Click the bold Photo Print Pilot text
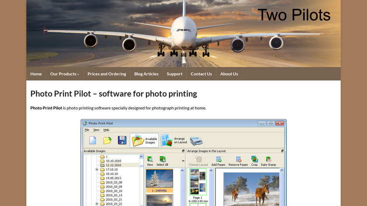The image size is (367, 206). [46, 108]
